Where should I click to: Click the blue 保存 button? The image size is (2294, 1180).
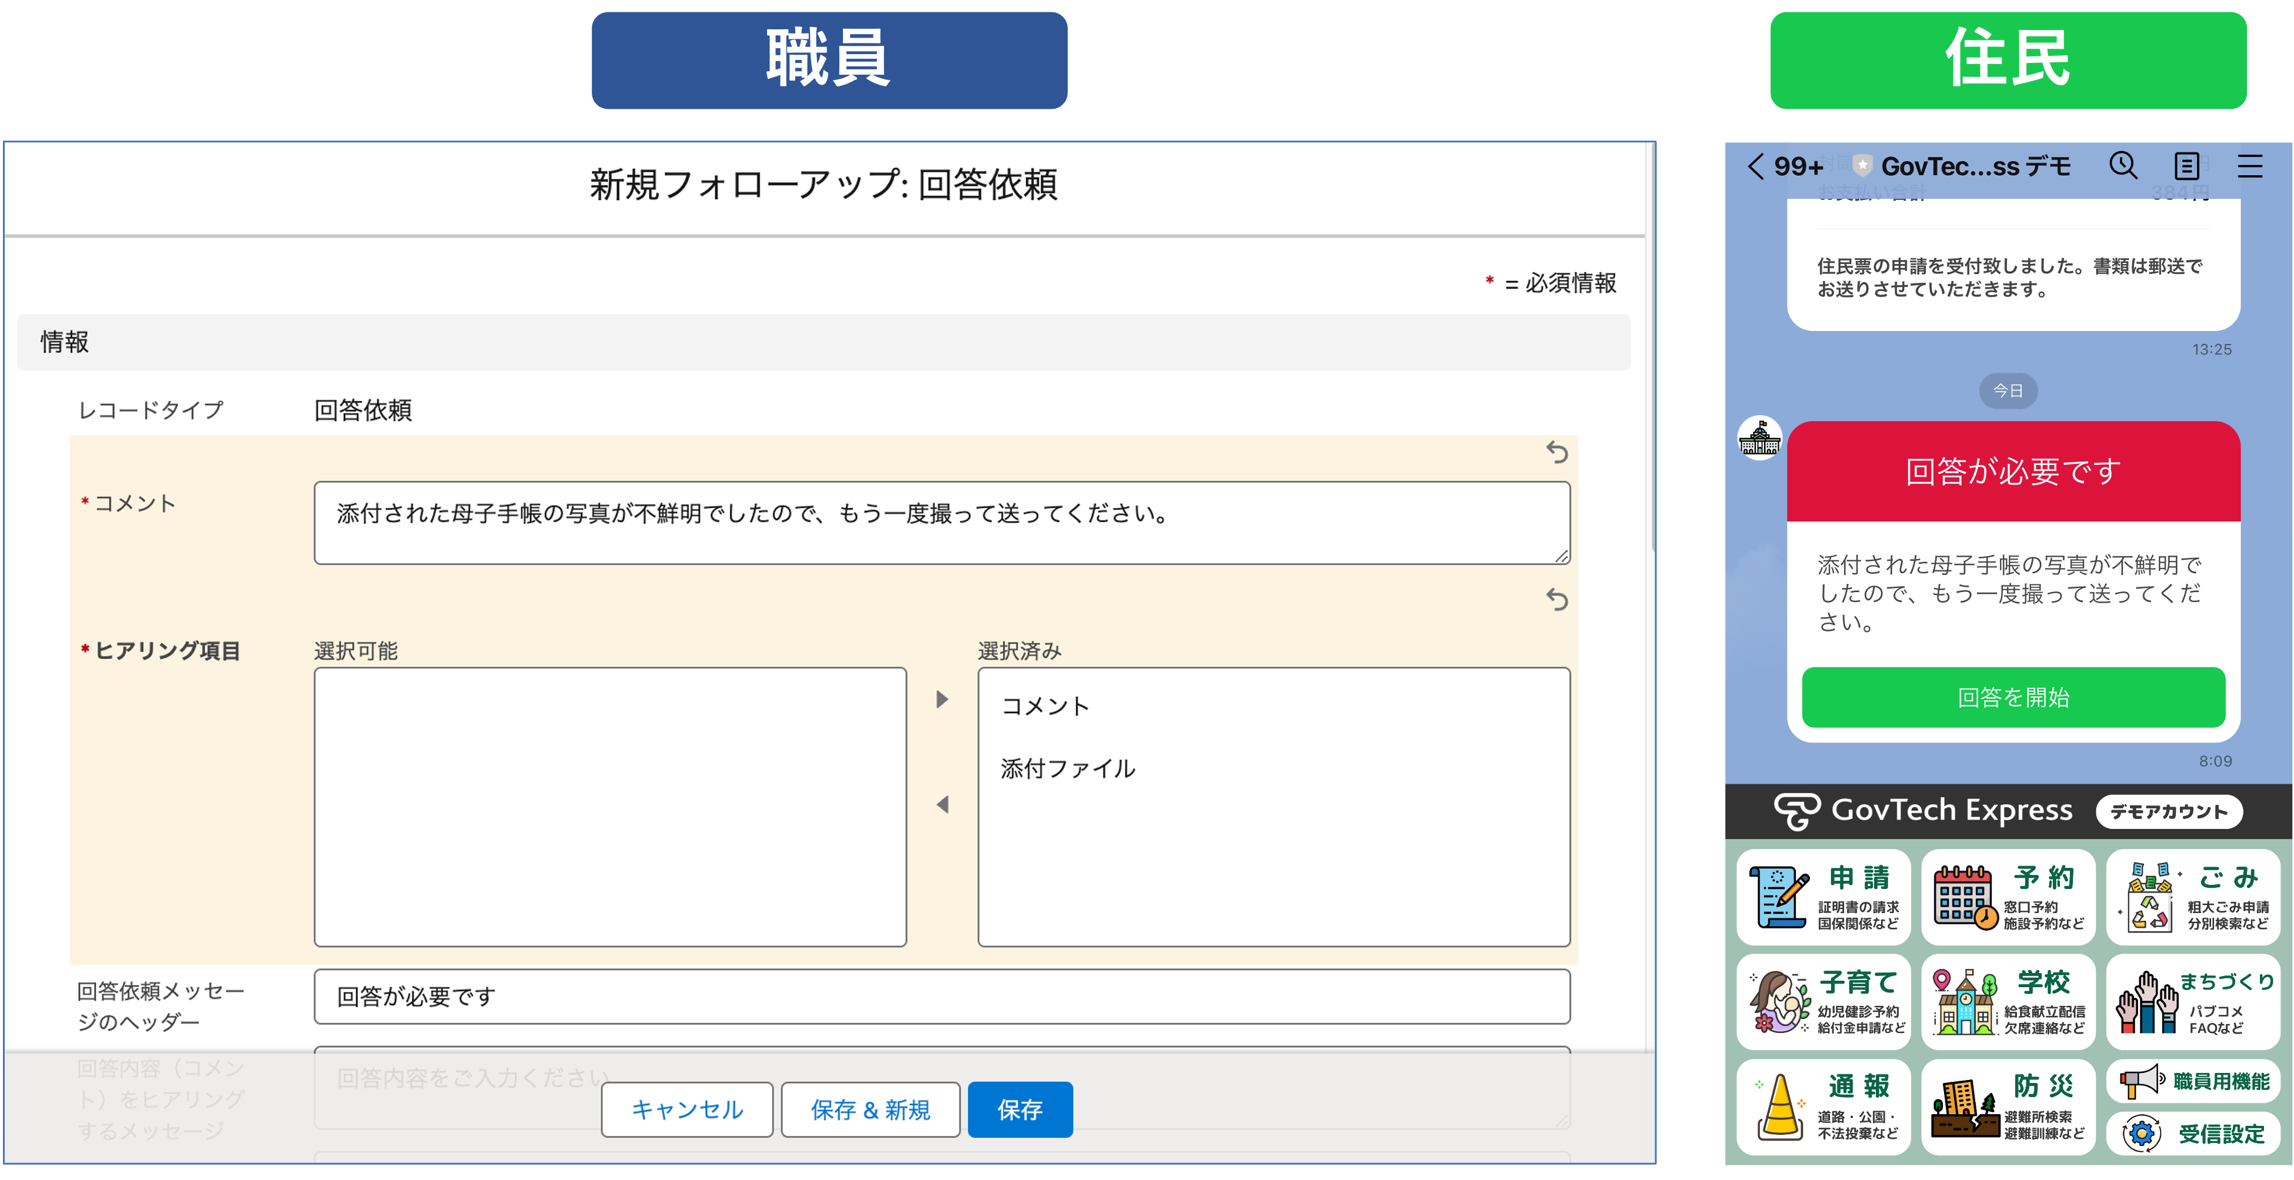(x=1020, y=1109)
